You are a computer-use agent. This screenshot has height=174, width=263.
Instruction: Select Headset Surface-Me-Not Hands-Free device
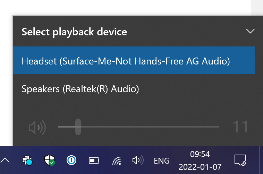click(134, 60)
